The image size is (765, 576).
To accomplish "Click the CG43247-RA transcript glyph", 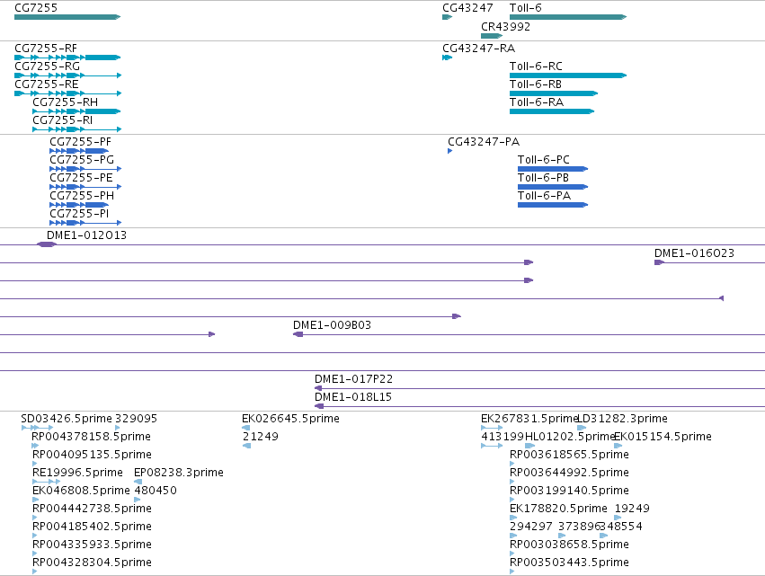I will (448, 58).
